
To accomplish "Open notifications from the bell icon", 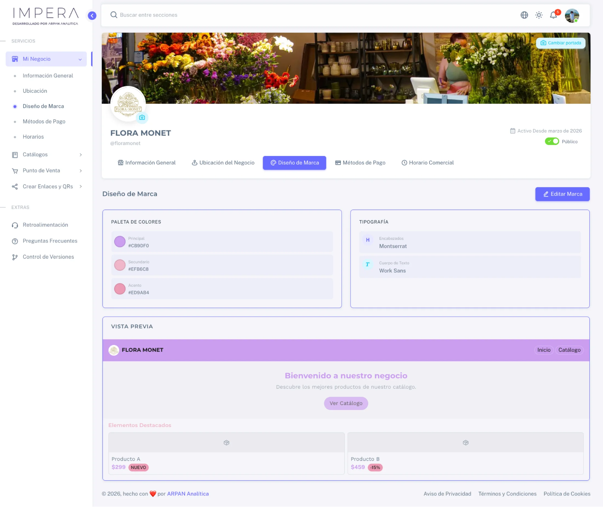I will click(x=553, y=15).
